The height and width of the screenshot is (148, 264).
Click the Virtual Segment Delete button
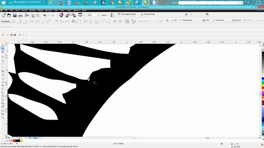pyautogui.click(x=127, y=14)
